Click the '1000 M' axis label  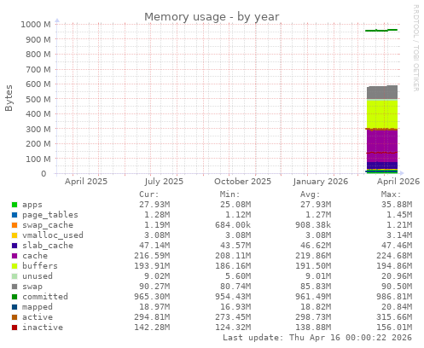click(x=36, y=25)
